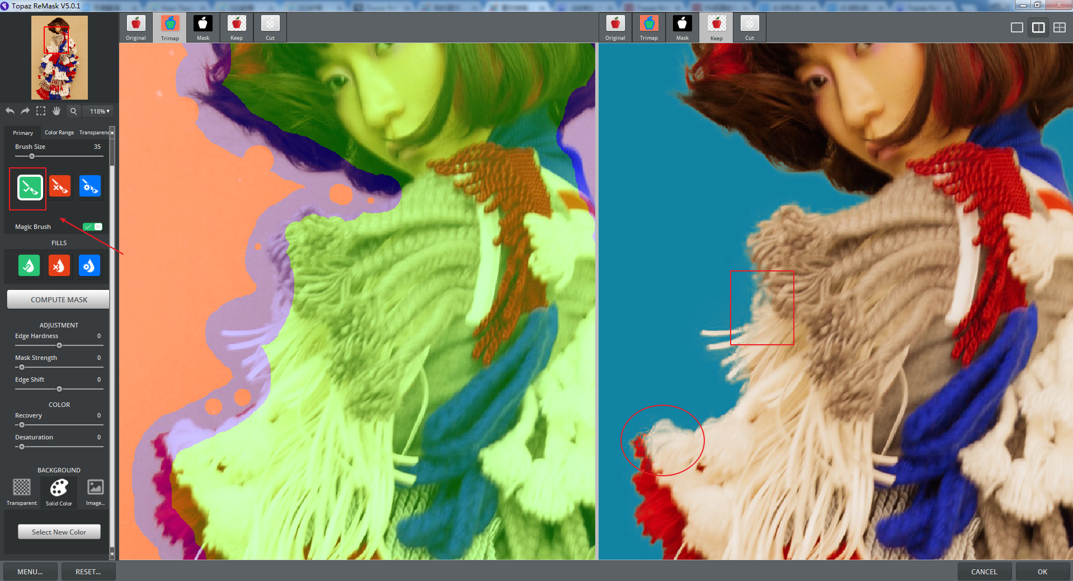This screenshot has height=581, width=1073.
Task: Click the undo arrow icon
Action: 10,111
